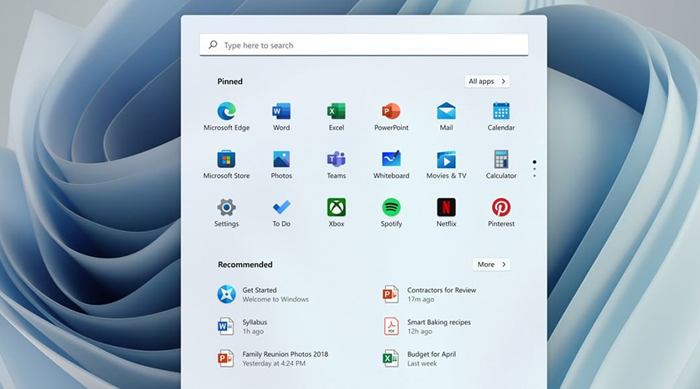Open the Calculator app
The height and width of the screenshot is (389, 700).
click(501, 159)
